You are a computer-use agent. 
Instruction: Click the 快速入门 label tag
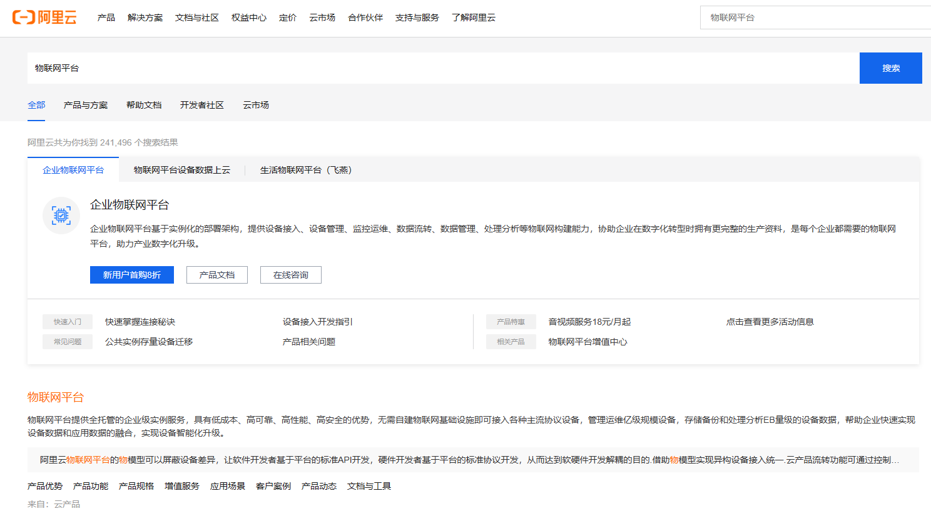68,322
